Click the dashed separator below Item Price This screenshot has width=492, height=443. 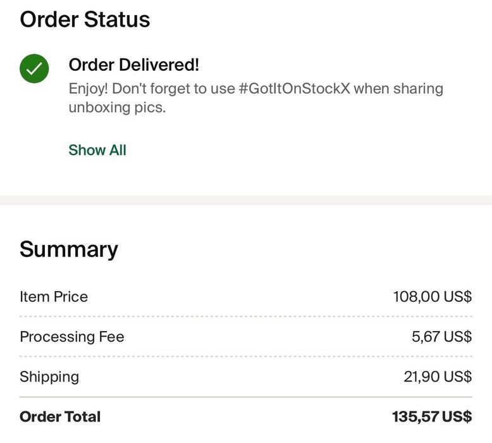[x=246, y=316]
